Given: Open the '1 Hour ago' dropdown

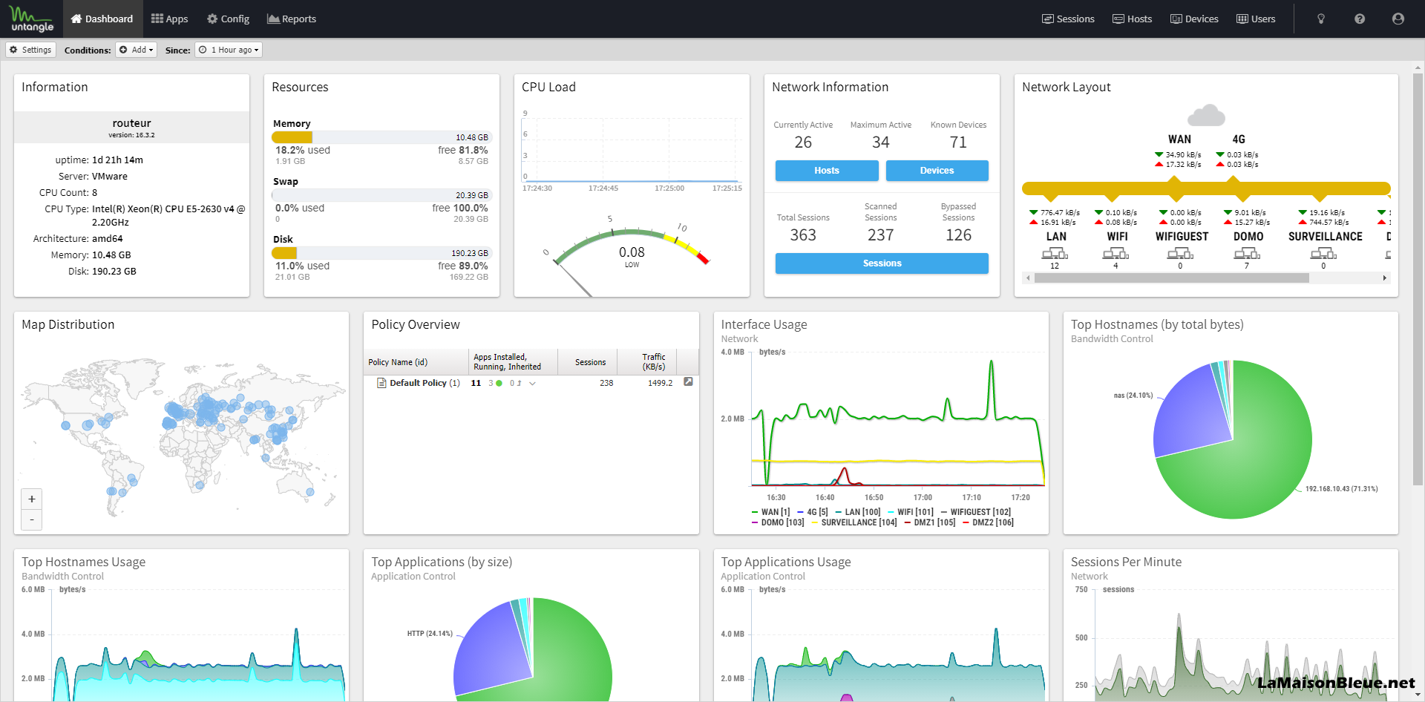Looking at the screenshot, I should tap(229, 50).
